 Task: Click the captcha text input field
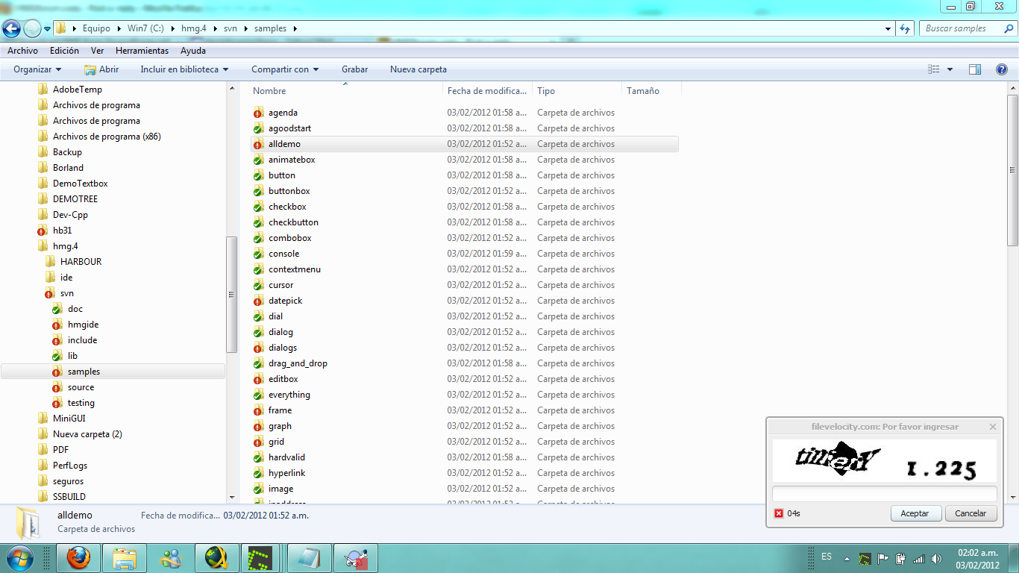click(x=884, y=494)
